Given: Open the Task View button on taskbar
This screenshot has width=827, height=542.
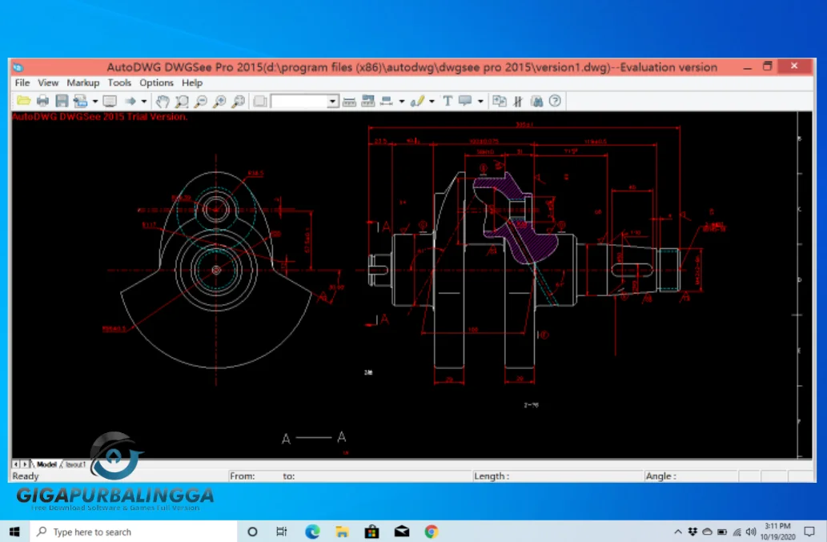Looking at the screenshot, I should coord(281,532).
